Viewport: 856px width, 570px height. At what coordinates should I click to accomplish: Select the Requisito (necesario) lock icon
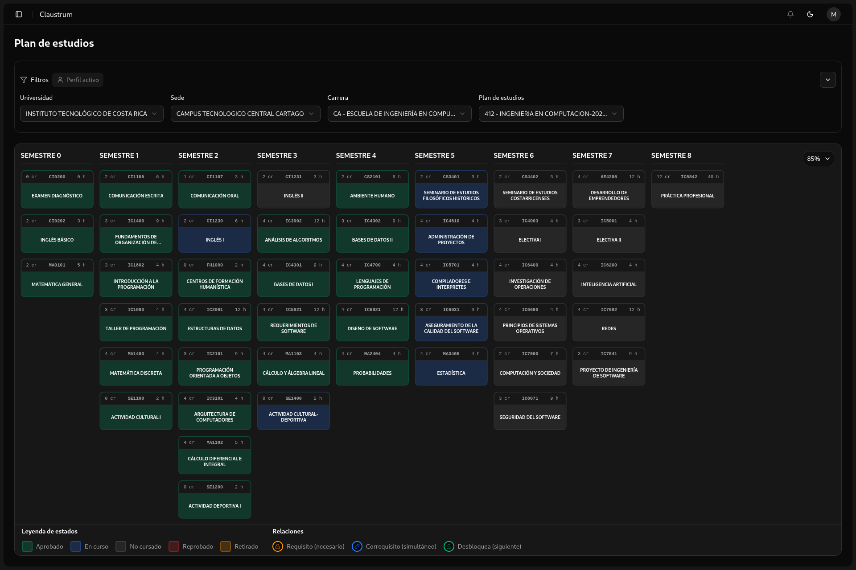[278, 546]
